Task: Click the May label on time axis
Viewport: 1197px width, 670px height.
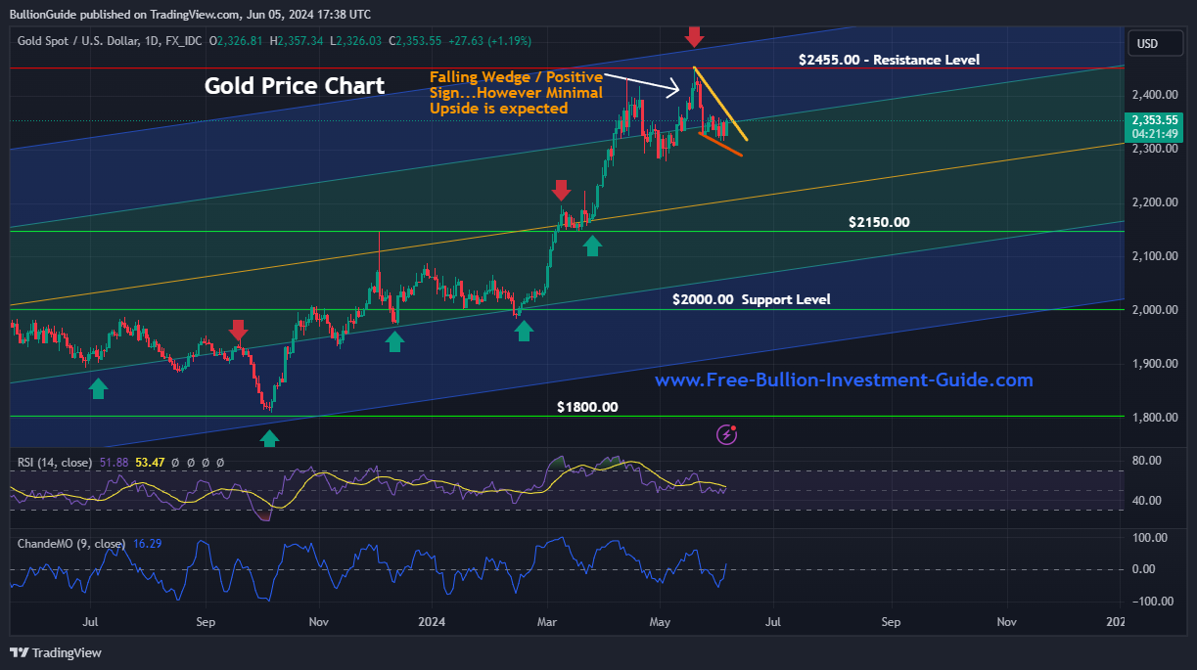Action: click(x=660, y=621)
